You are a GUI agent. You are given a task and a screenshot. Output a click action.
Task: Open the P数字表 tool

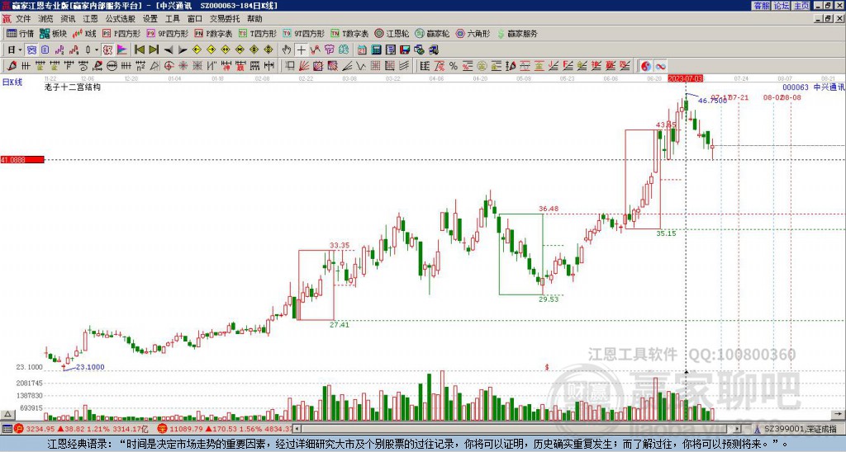(x=213, y=33)
